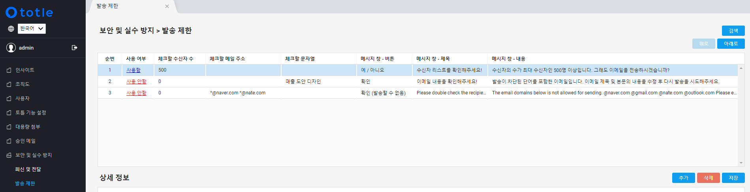
Task: Click the 검색 search button
Action: pyautogui.click(x=733, y=31)
